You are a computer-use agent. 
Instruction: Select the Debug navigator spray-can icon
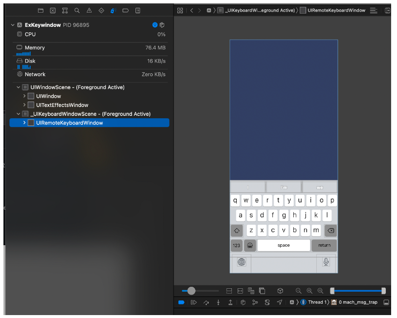point(113,10)
